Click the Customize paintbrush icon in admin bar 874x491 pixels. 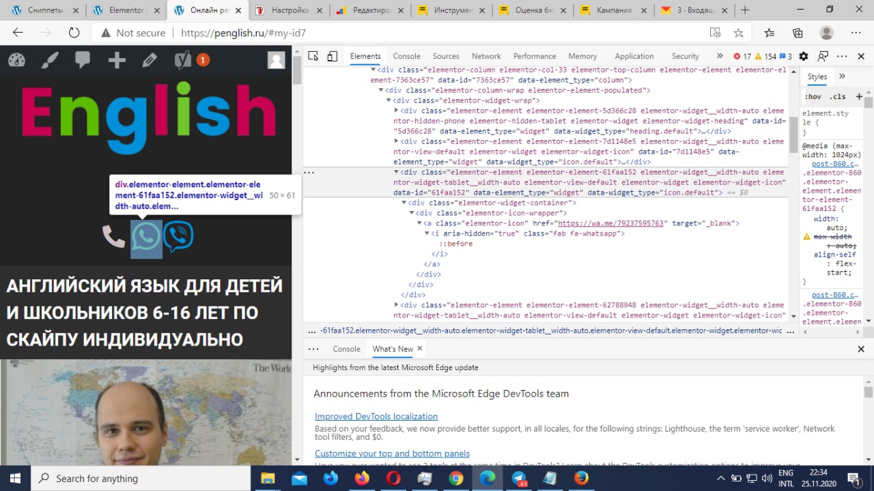tap(50, 60)
